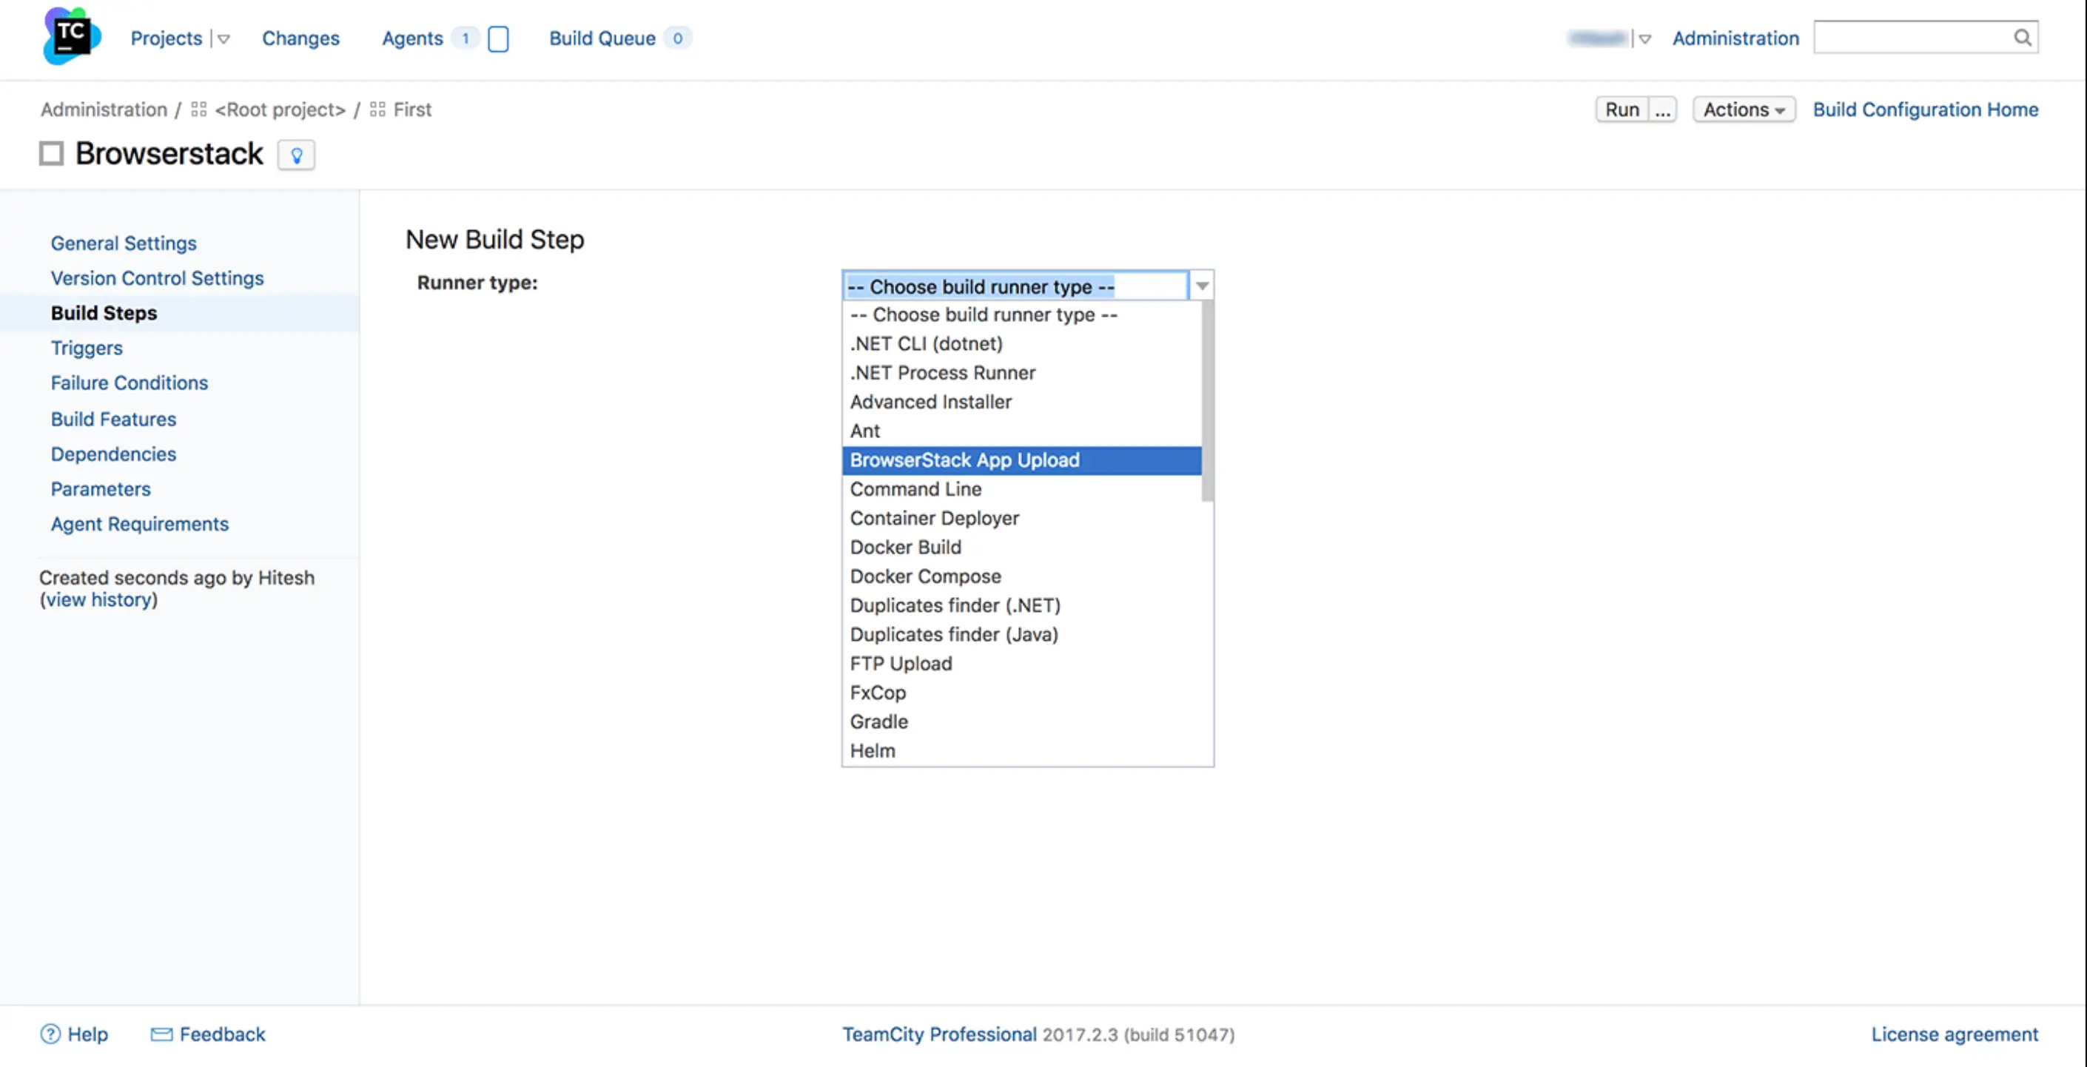Viewport: 2087px width, 1067px height.
Task: Click the Root project grid icon
Action: pos(198,110)
